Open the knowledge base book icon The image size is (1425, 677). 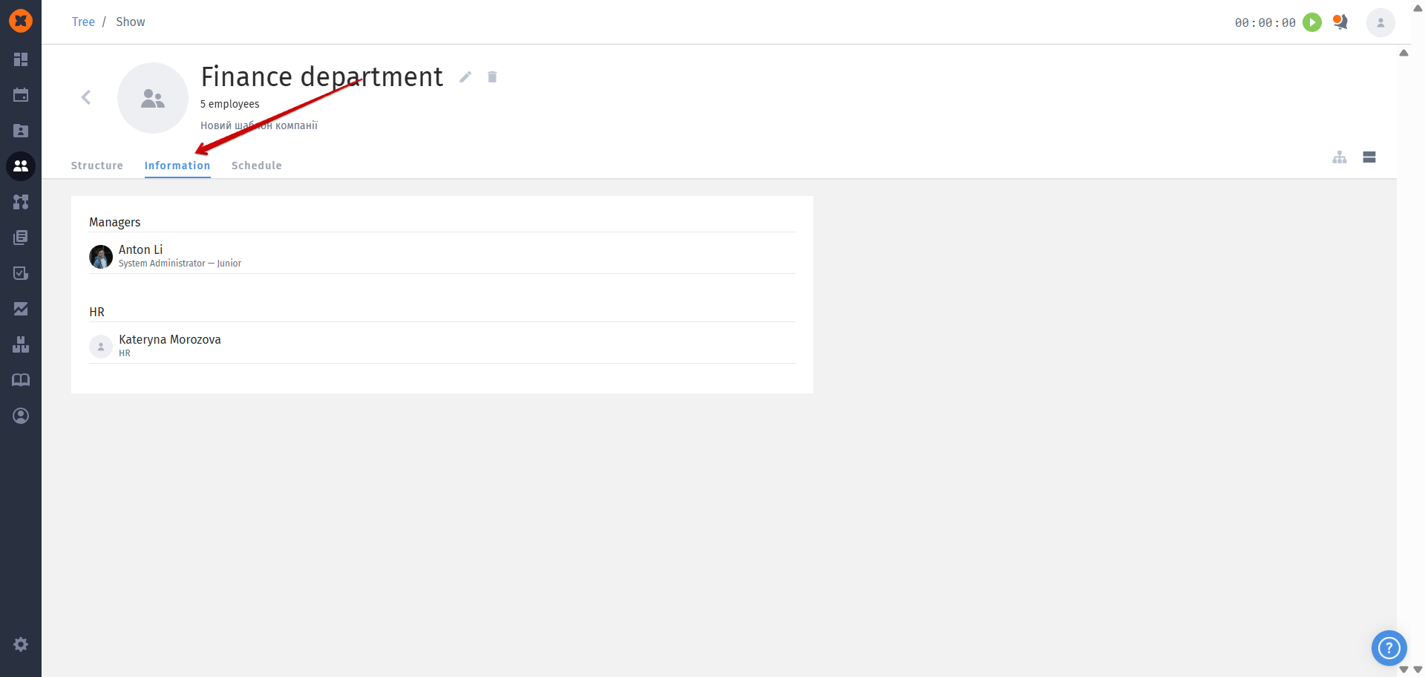tap(21, 380)
